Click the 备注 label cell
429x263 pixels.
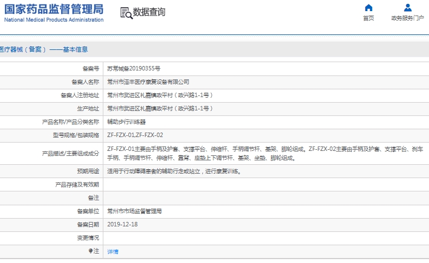click(93, 198)
